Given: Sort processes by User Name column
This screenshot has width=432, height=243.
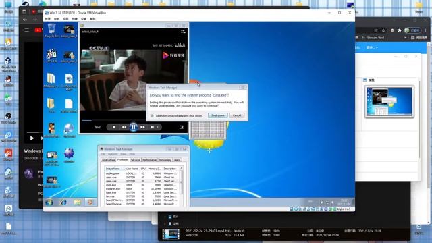Looking at the screenshot, I should coord(132,169).
